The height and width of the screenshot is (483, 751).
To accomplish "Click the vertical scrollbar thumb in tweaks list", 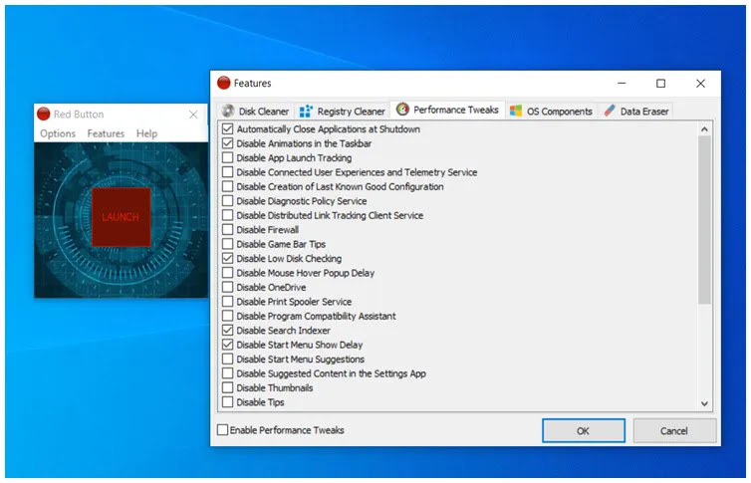I will click(x=704, y=220).
